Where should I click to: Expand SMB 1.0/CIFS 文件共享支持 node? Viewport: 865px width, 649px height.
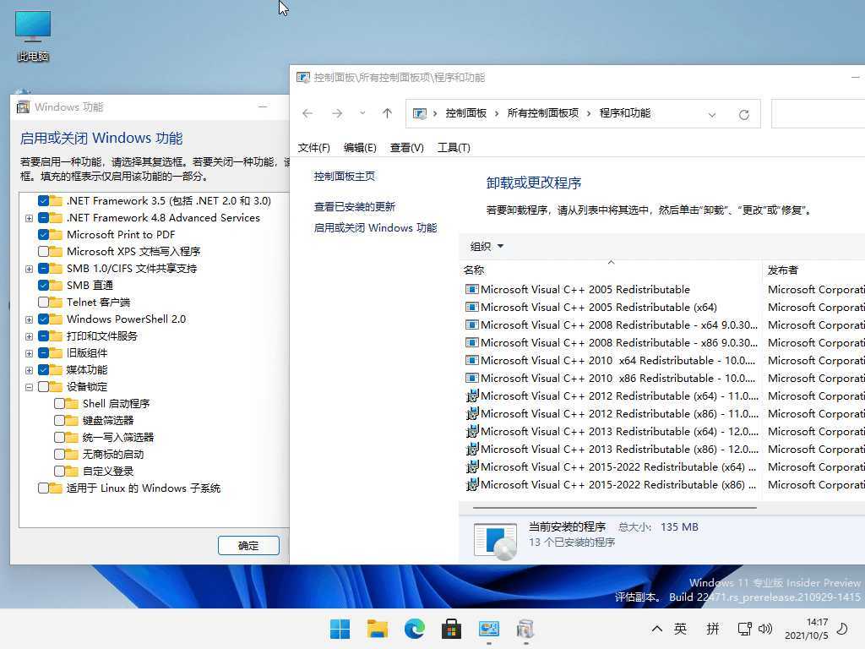[x=29, y=269]
